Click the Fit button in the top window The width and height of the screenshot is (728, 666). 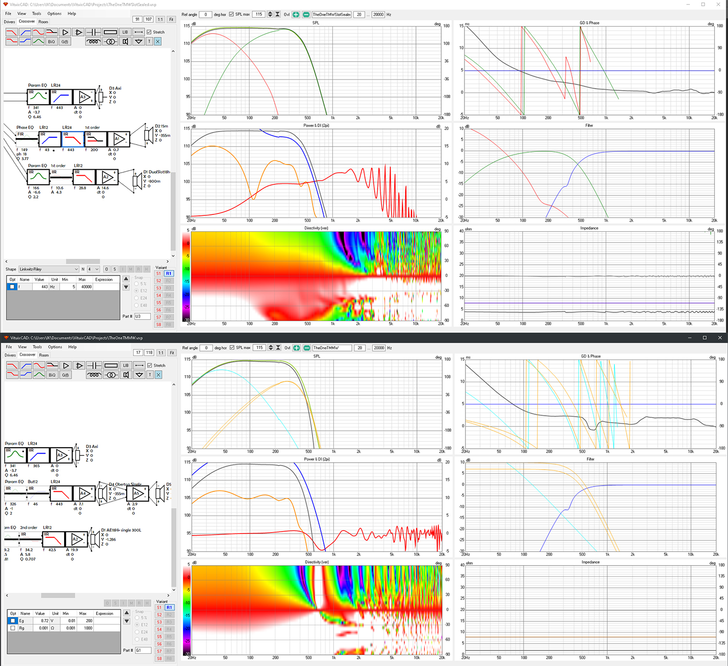171,19
